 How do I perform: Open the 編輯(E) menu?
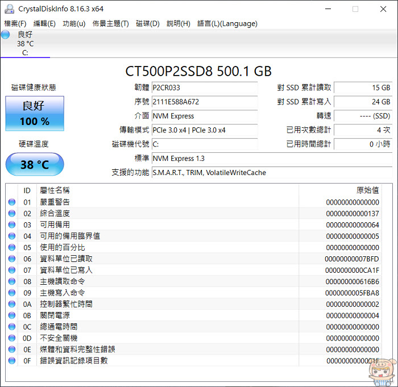pyautogui.click(x=44, y=24)
